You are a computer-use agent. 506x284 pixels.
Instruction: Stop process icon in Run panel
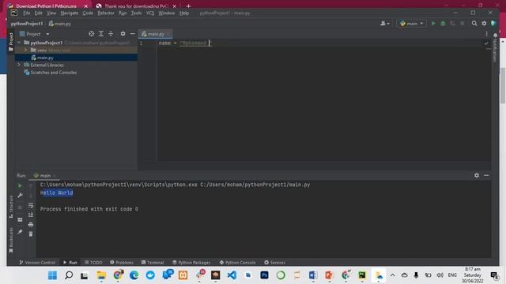click(x=20, y=207)
